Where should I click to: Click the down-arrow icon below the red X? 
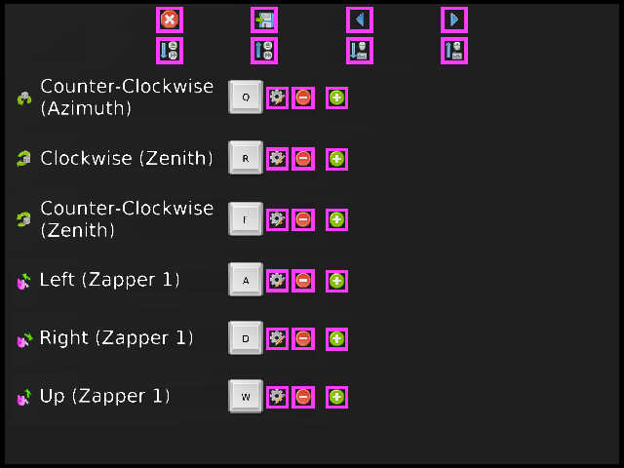pos(170,51)
